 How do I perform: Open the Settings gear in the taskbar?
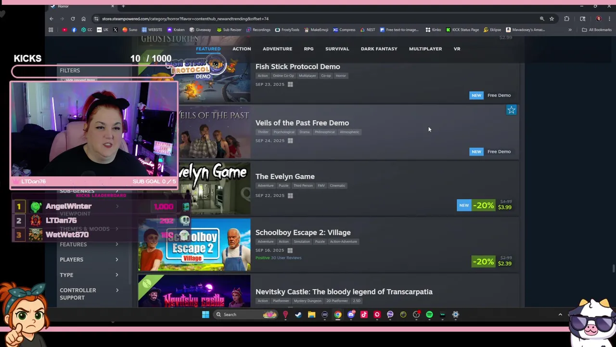tap(455, 315)
